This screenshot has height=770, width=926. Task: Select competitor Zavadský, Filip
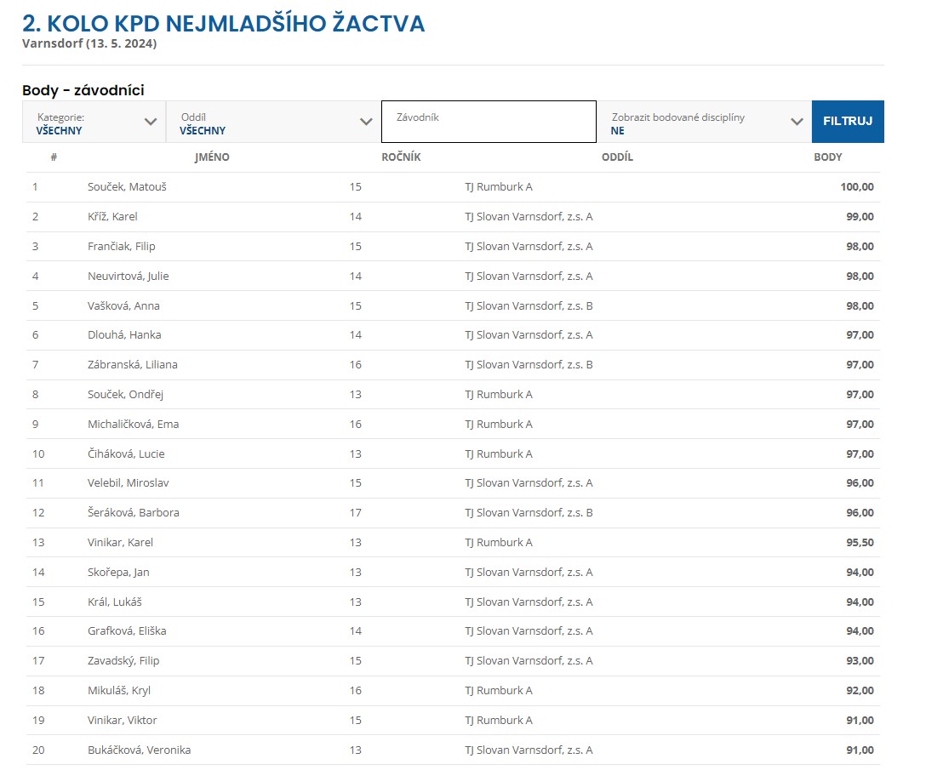coord(123,661)
